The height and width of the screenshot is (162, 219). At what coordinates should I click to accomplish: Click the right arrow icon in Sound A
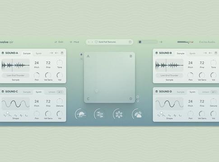(x=51, y=53)
